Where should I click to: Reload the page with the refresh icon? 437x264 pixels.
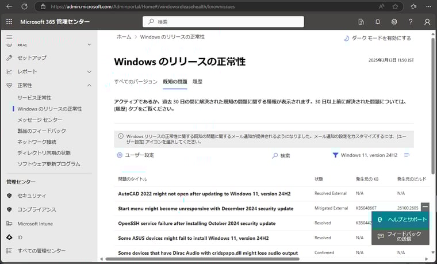(24, 6)
